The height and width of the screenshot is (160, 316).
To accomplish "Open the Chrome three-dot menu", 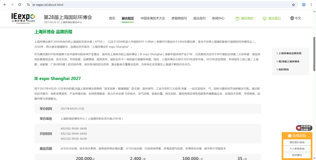I will 311,5.
